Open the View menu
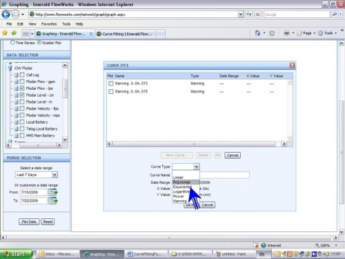The width and height of the screenshot is (345, 259). point(32,24)
